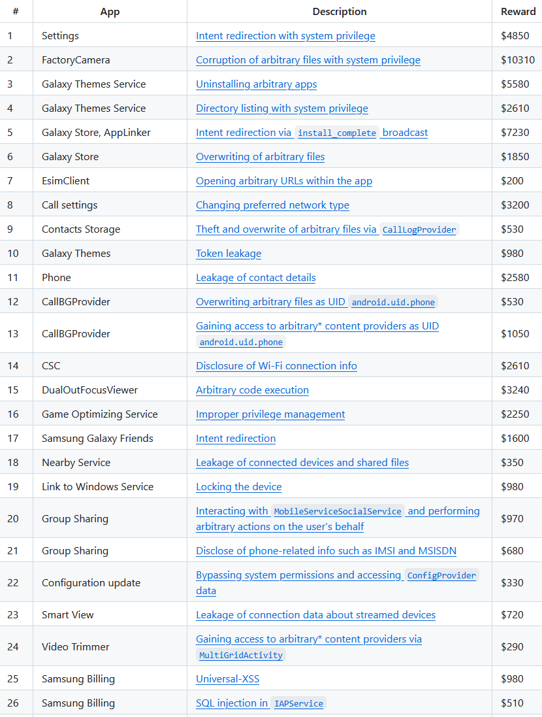The image size is (542, 717).
Task: Click the 'Token leakage' link
Action: (229, 254)
